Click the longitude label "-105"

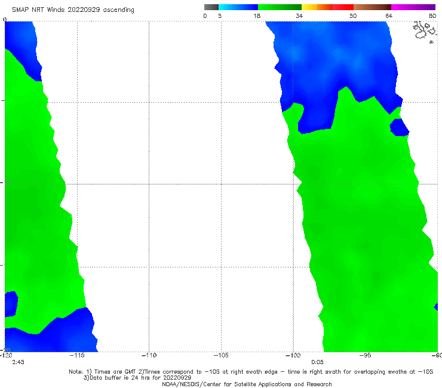221,355
